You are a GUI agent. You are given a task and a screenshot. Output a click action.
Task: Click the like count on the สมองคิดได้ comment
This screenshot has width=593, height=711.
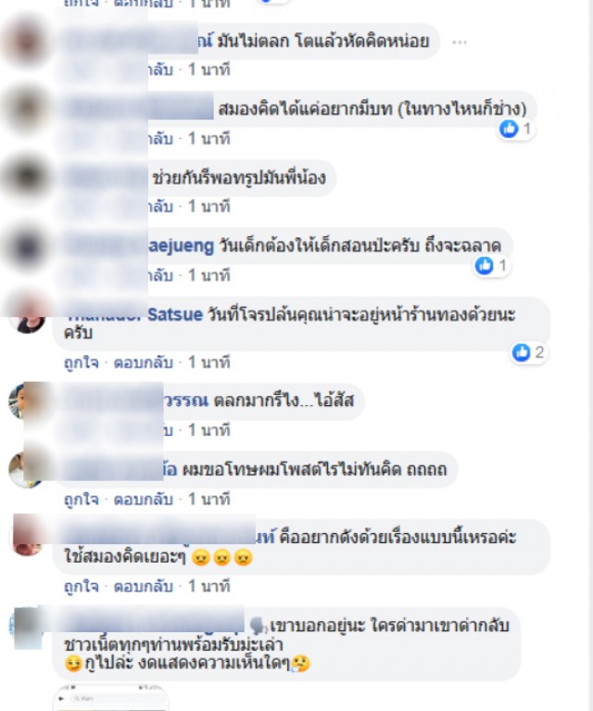[x=527, y=129]
